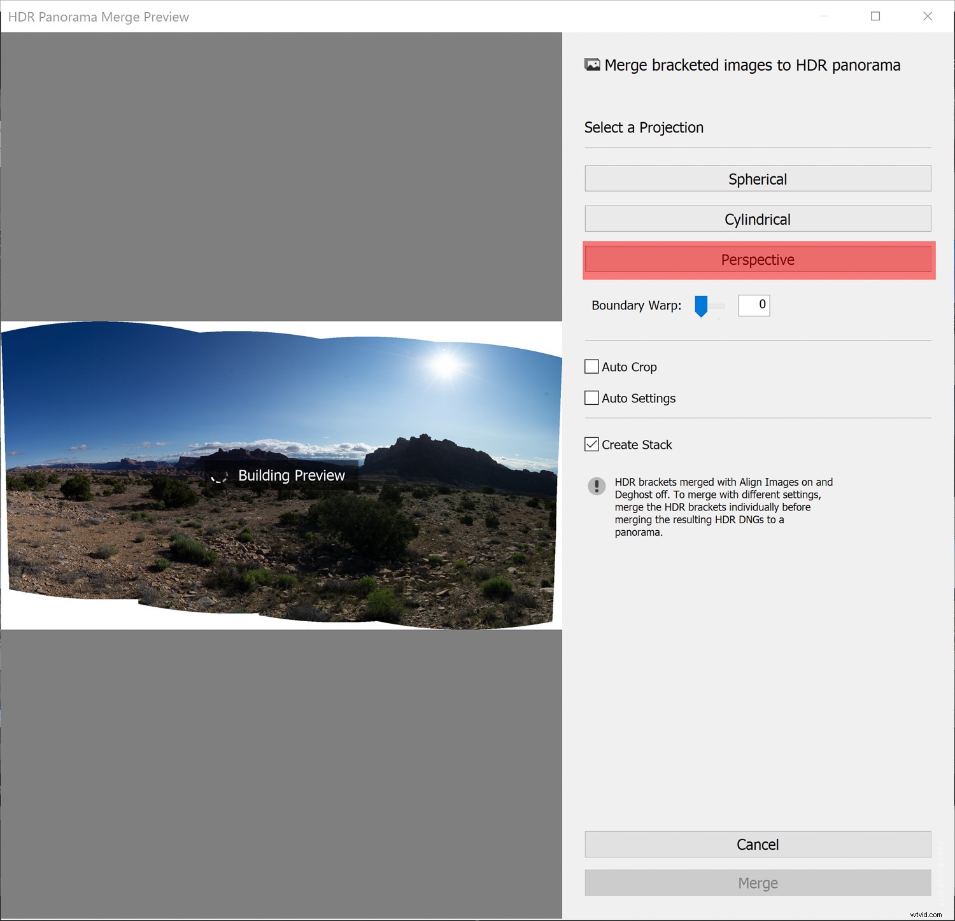This screenshot has width=955, height=921.
Task: Uncheck Create Stack
Action: 591,444
